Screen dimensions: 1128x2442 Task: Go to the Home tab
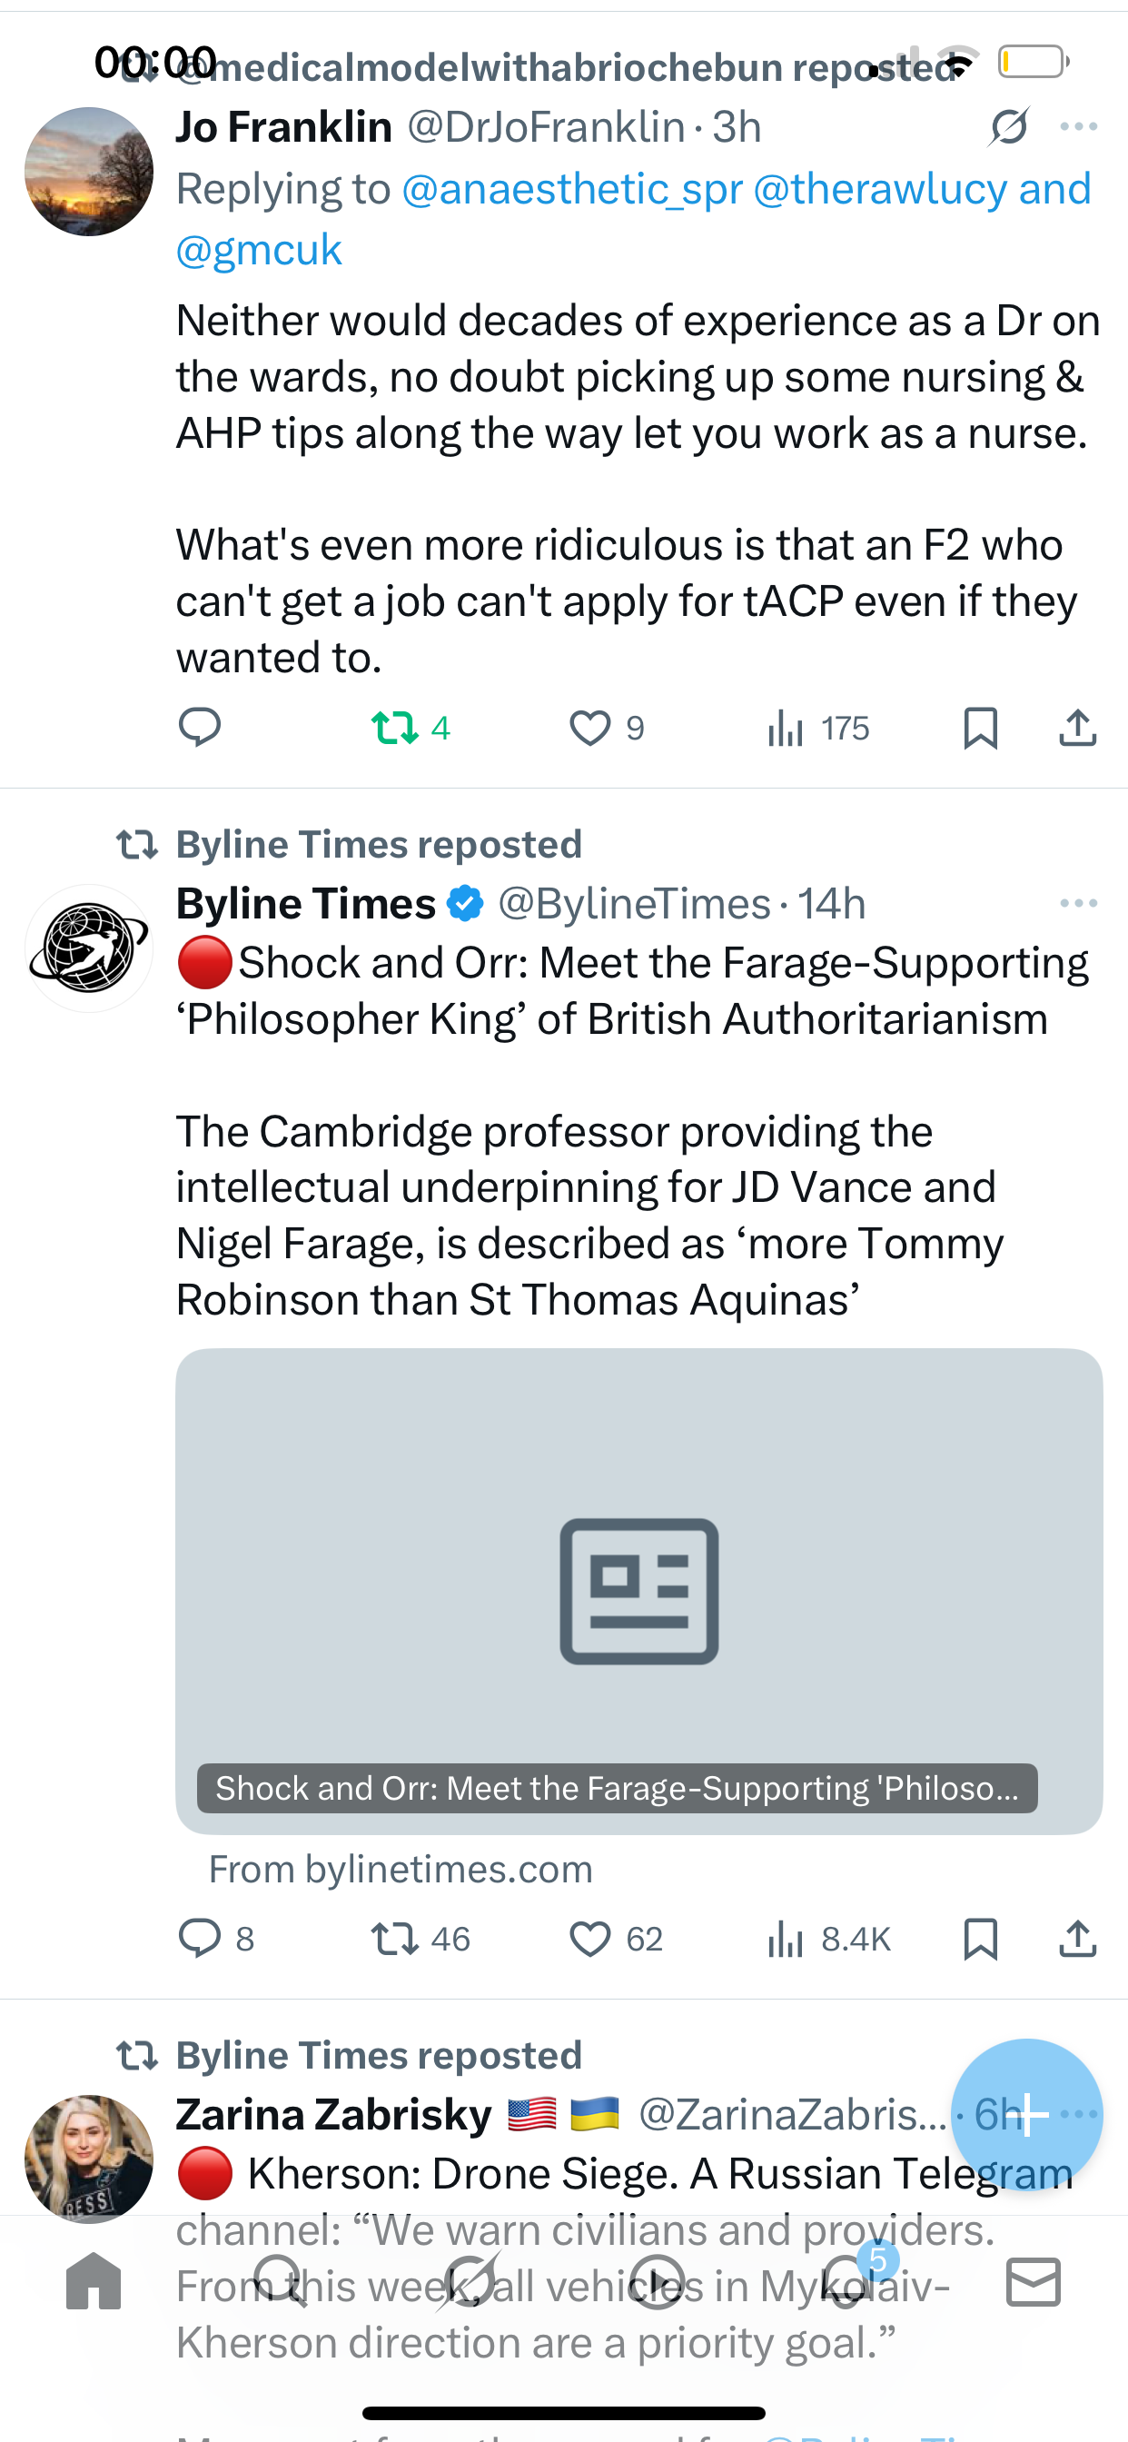click(94, 2283)
